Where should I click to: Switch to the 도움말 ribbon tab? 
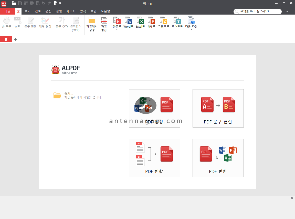pos(105,11)
